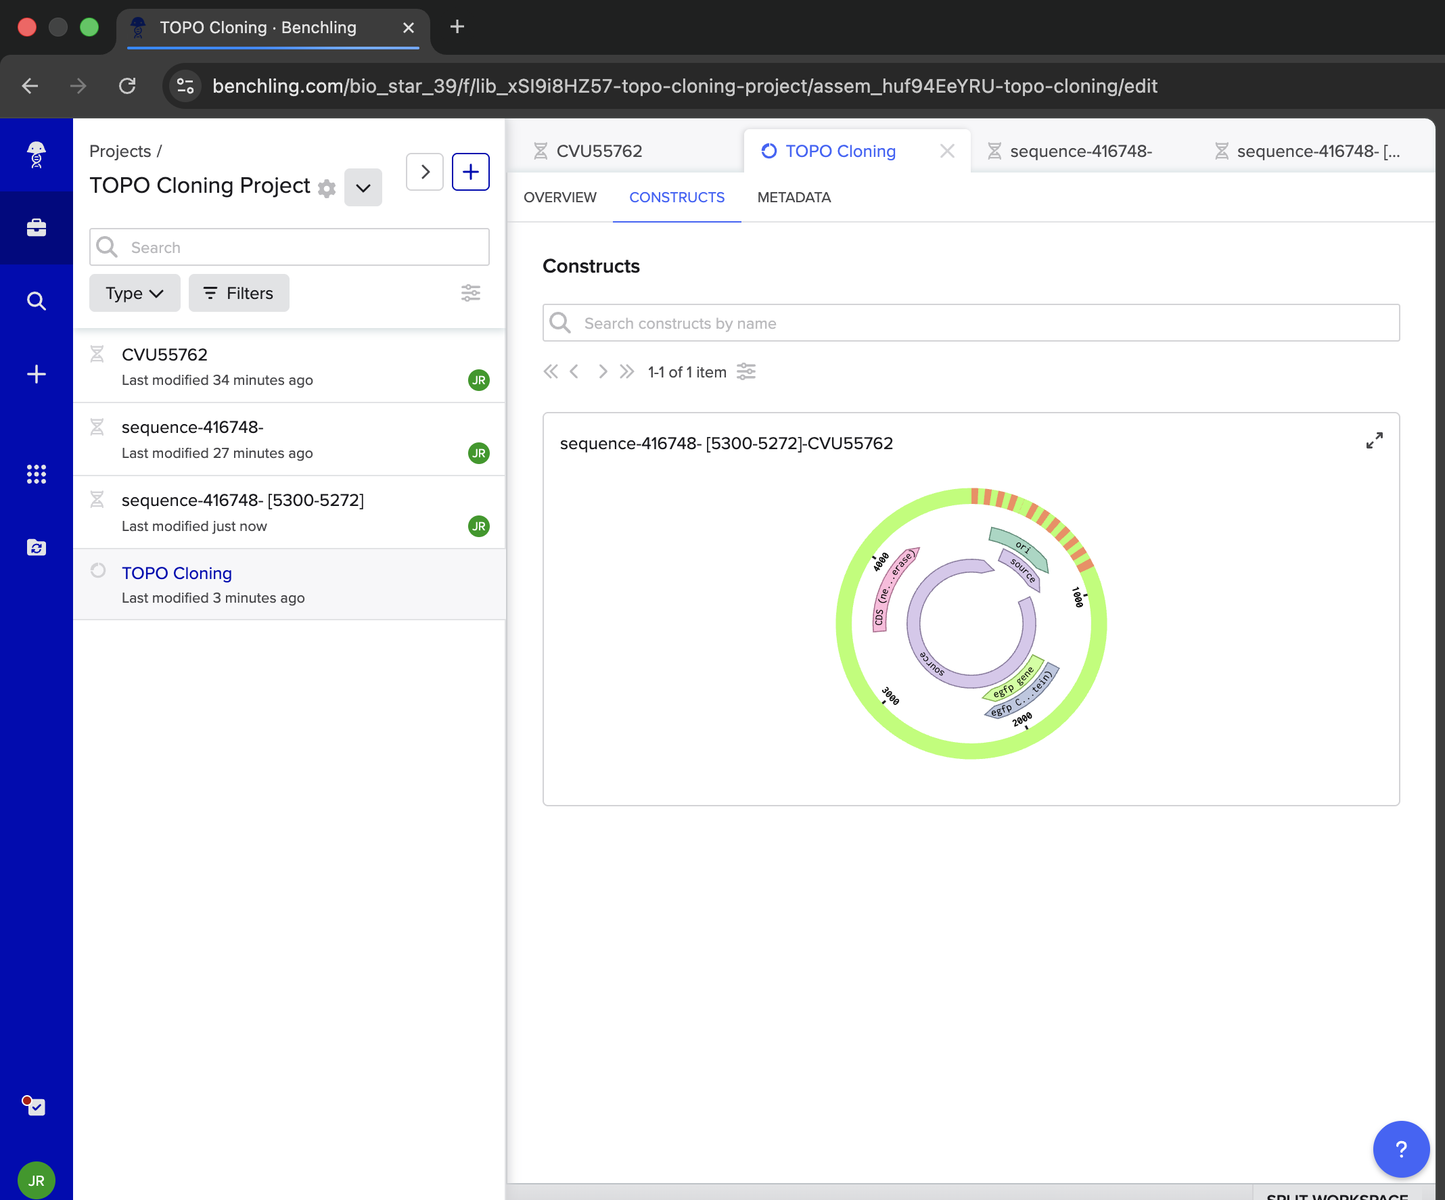Click the pink CDS feature on plasmid map

click(894, 589)
